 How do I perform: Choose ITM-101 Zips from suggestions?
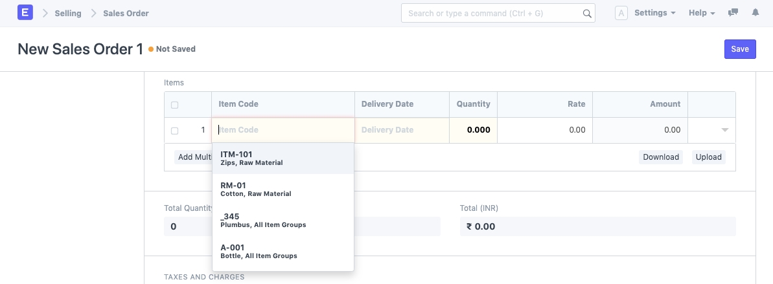click(x=283, y=158)
